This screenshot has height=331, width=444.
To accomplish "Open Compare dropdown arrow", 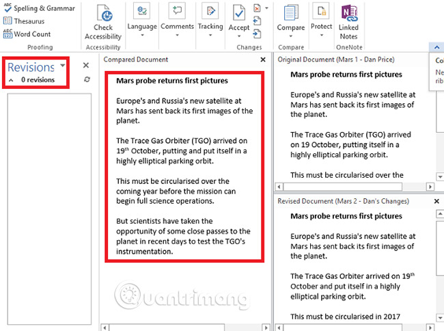I will pyautogui.click(x=291, y=36).
